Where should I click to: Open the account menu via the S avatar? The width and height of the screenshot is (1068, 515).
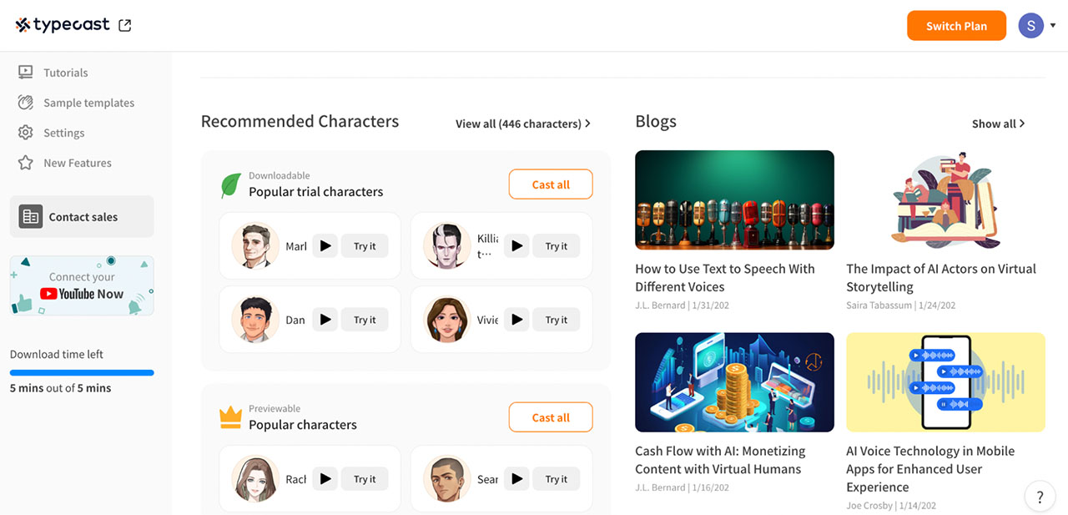tap(1030, 25)
